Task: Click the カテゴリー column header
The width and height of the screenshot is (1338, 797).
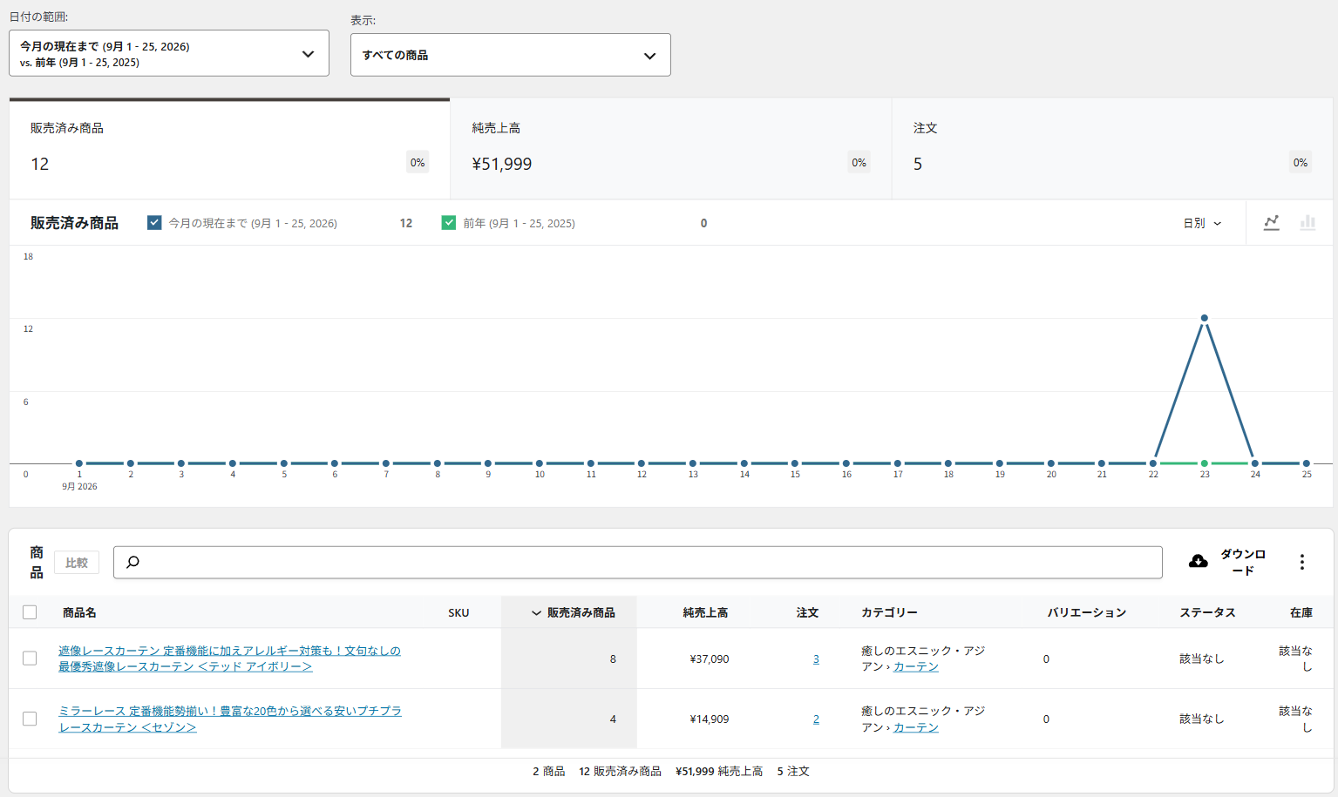Action: click(x=889, y=612)
